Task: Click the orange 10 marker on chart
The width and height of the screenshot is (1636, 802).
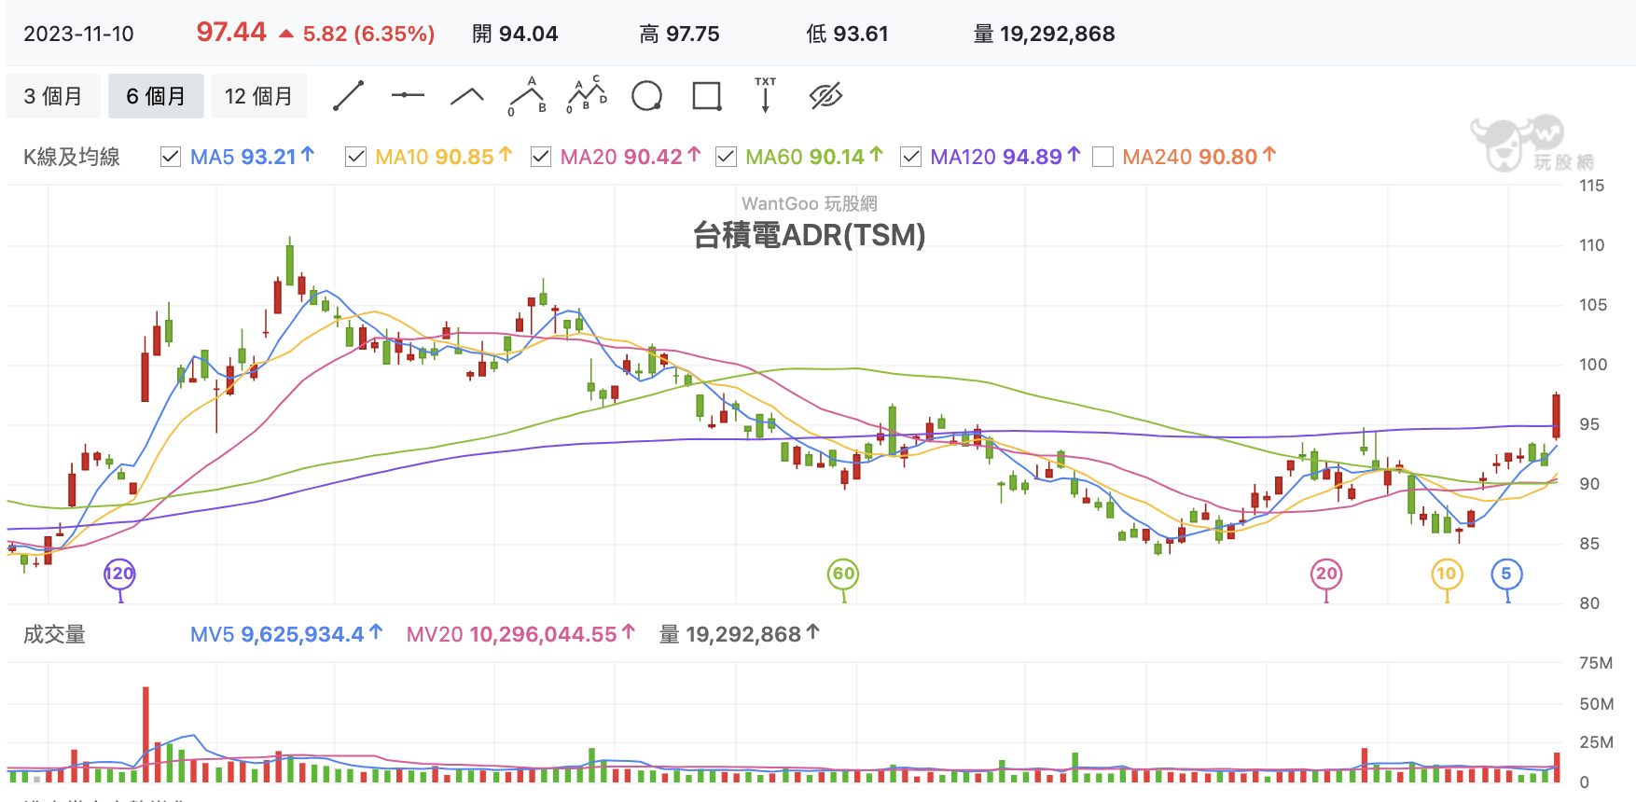Action: tap(1447, 574)
